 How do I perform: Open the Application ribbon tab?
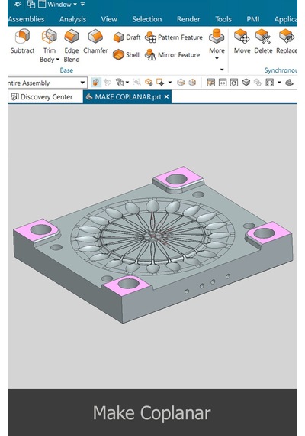[286, 19]
